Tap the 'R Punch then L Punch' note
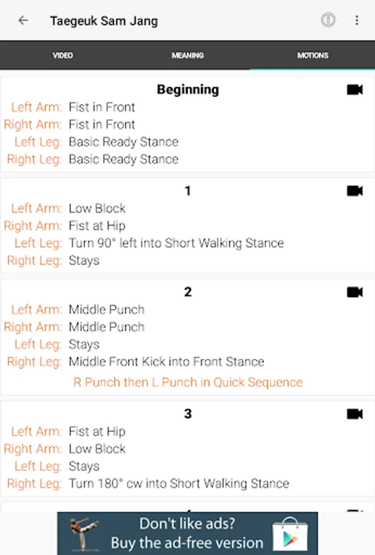The height and width of the screenshot is (555, 375). tap(187, 382)
